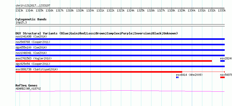
Task: Select the nsv549768 (Cooper2011) label
Action: (33, 42)
